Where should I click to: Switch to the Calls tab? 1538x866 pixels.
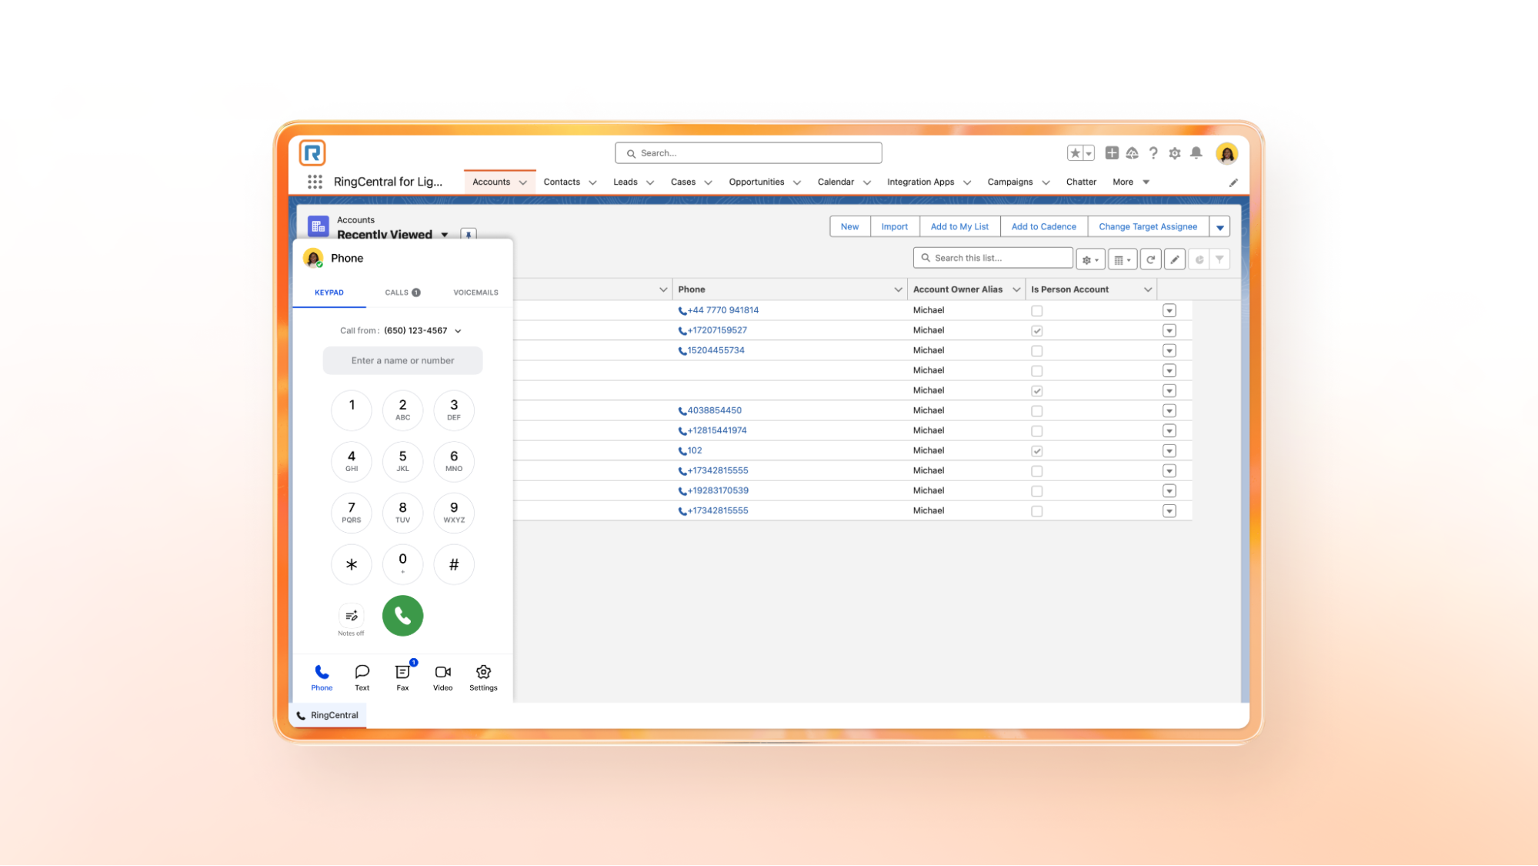click(x=402, y=293)
